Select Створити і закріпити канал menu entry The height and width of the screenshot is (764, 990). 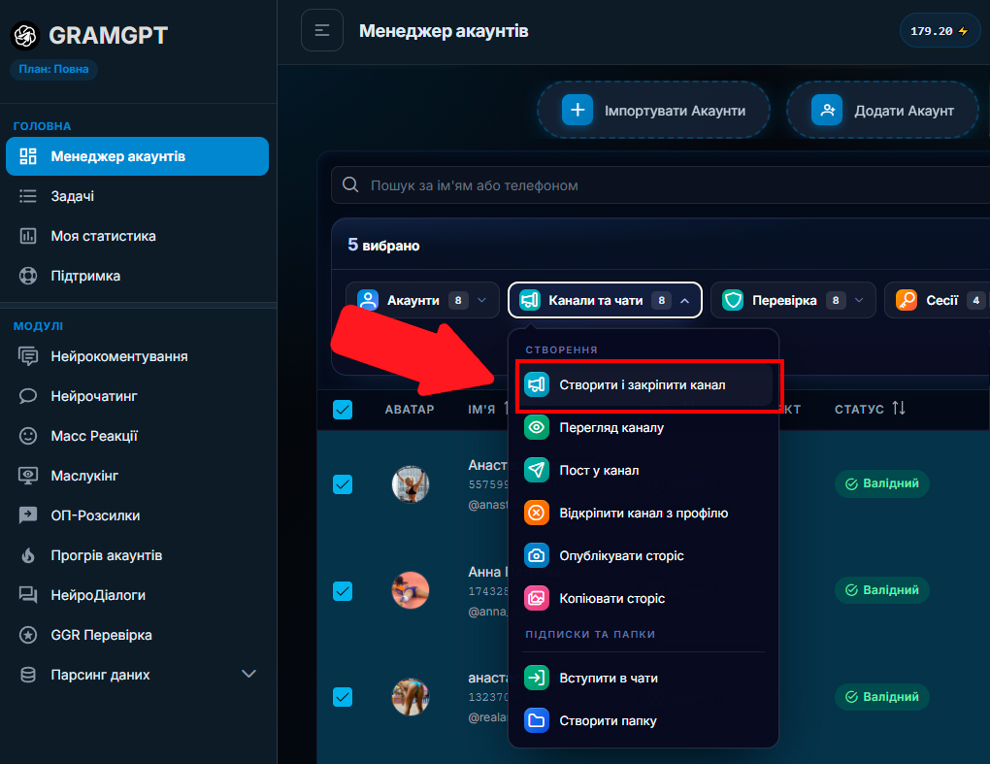point(644,384)
